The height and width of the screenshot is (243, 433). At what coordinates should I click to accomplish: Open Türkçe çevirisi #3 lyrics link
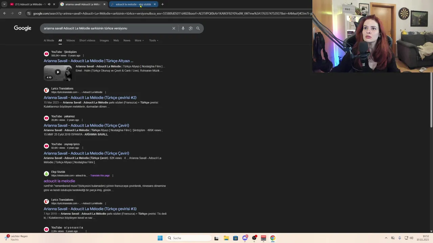click(x=90, y=209)
